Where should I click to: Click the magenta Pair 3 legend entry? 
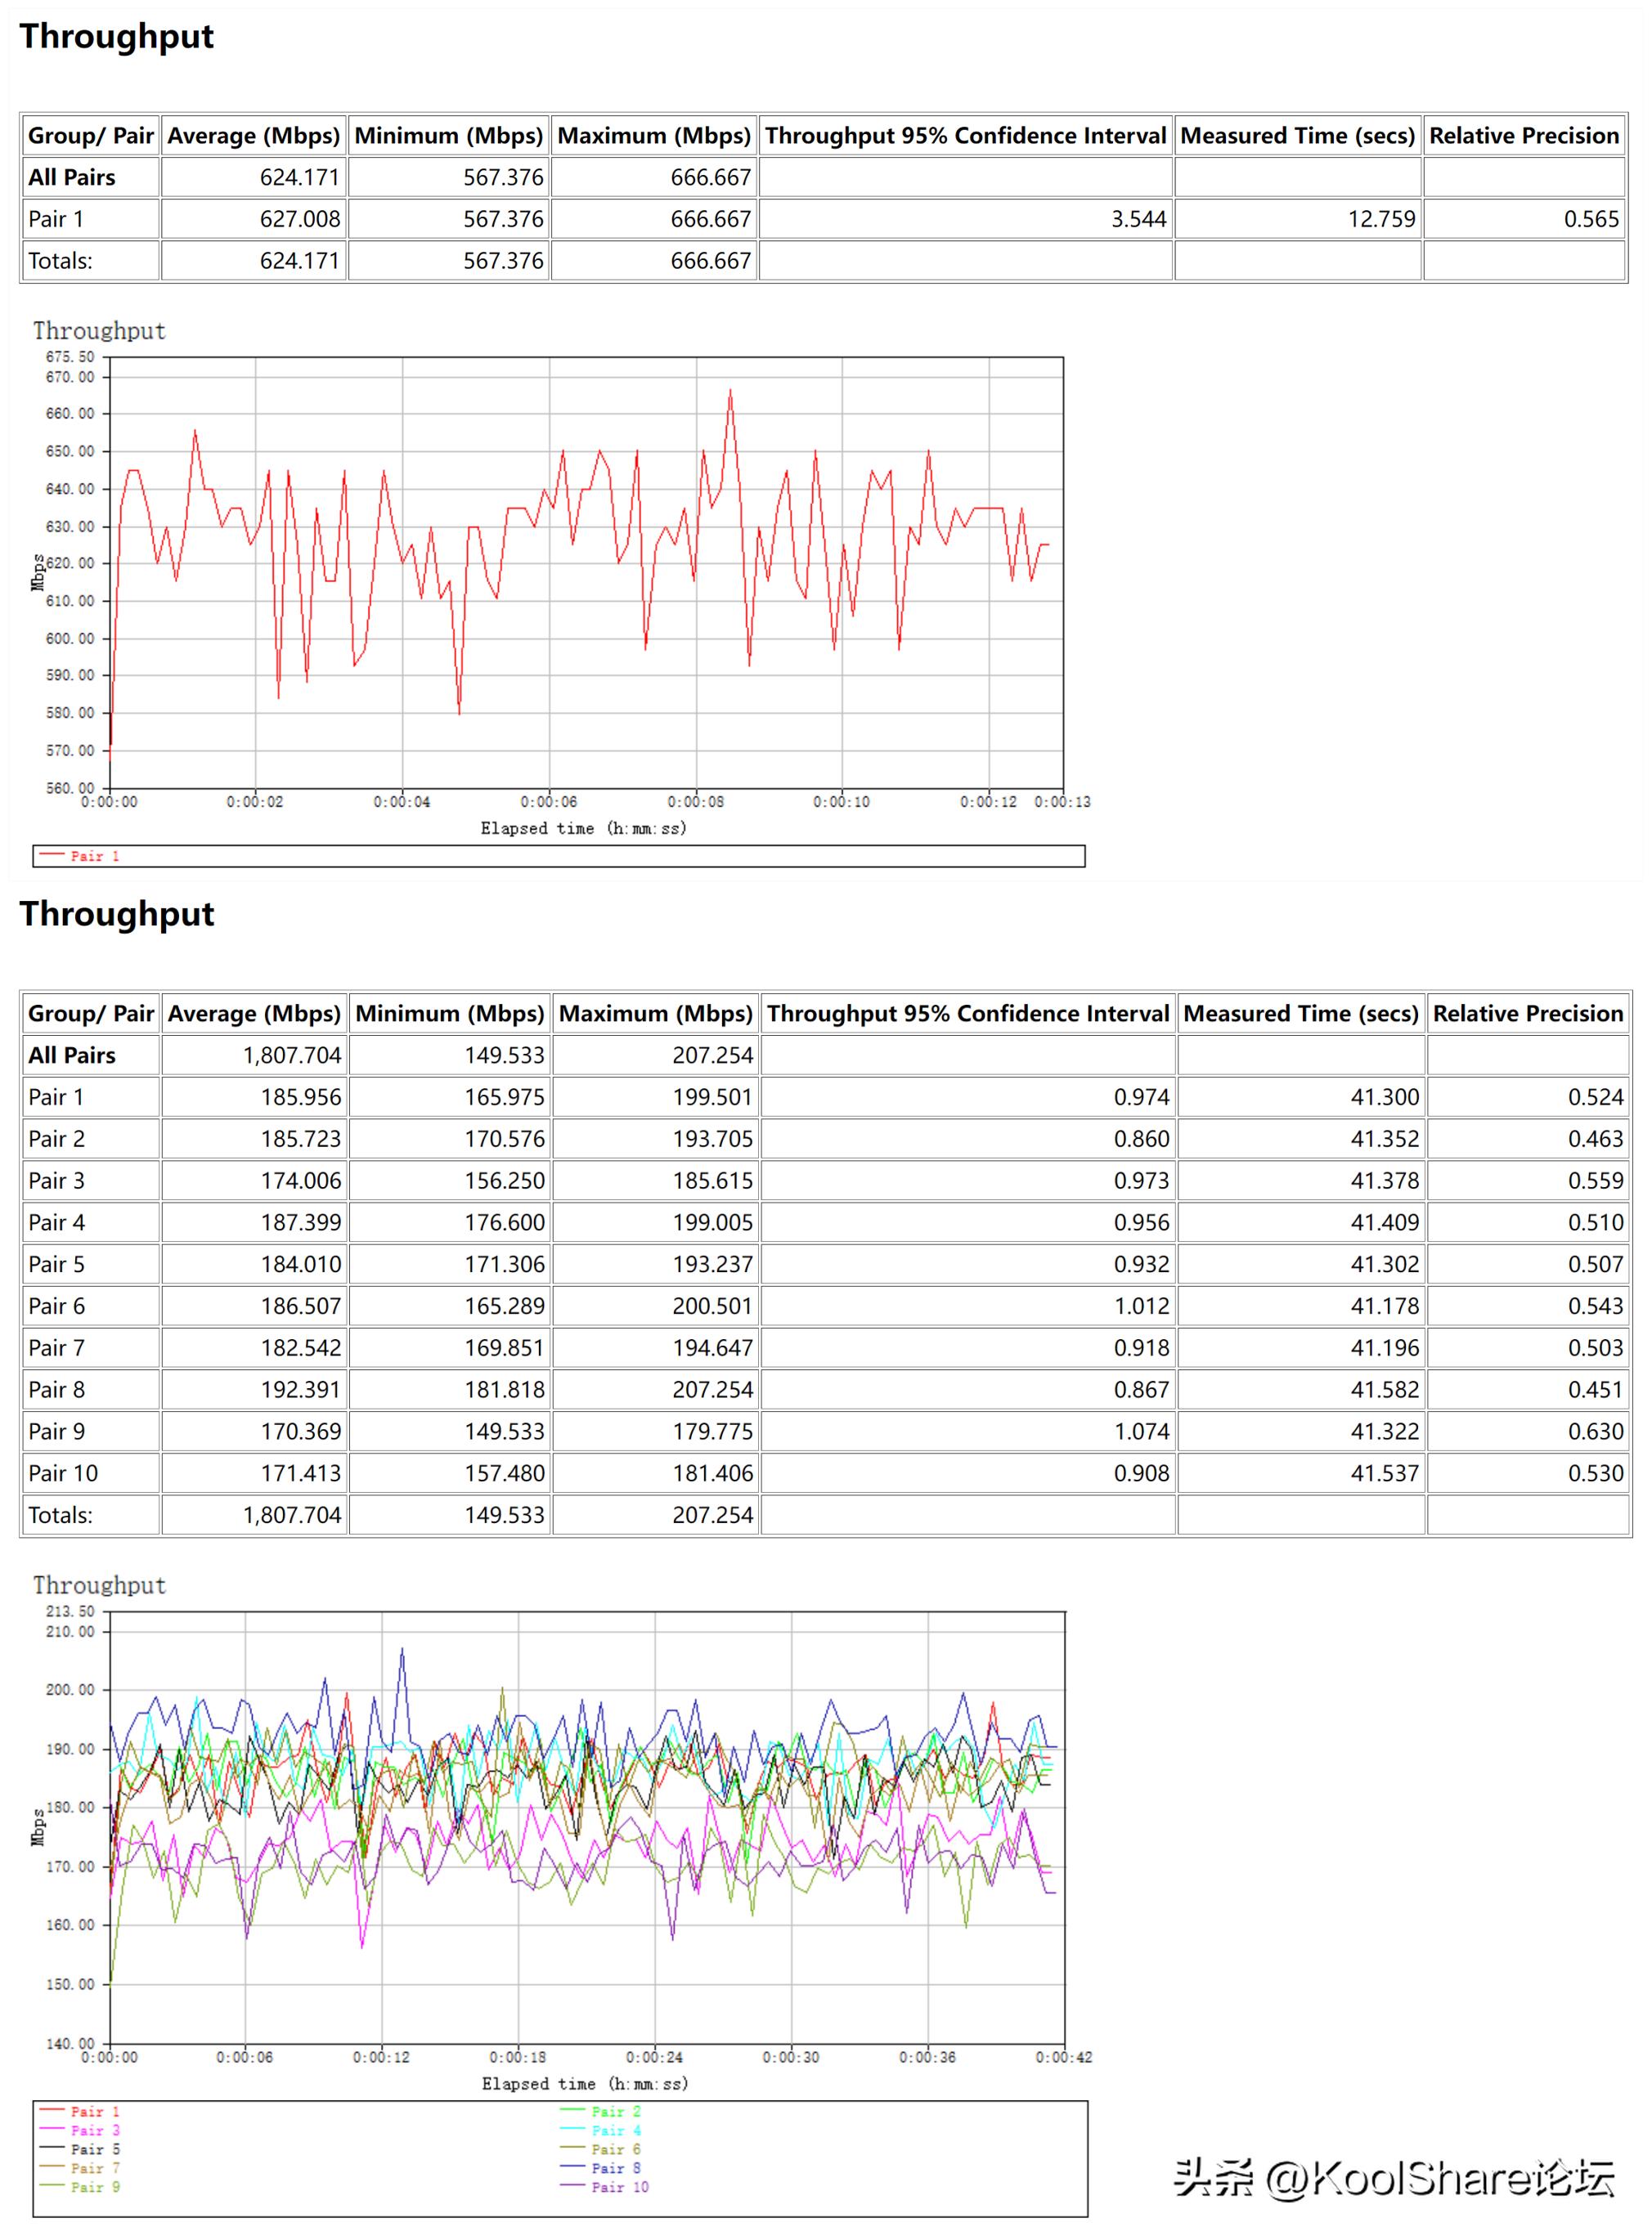pyautogui.click(x=95, y=2130)
